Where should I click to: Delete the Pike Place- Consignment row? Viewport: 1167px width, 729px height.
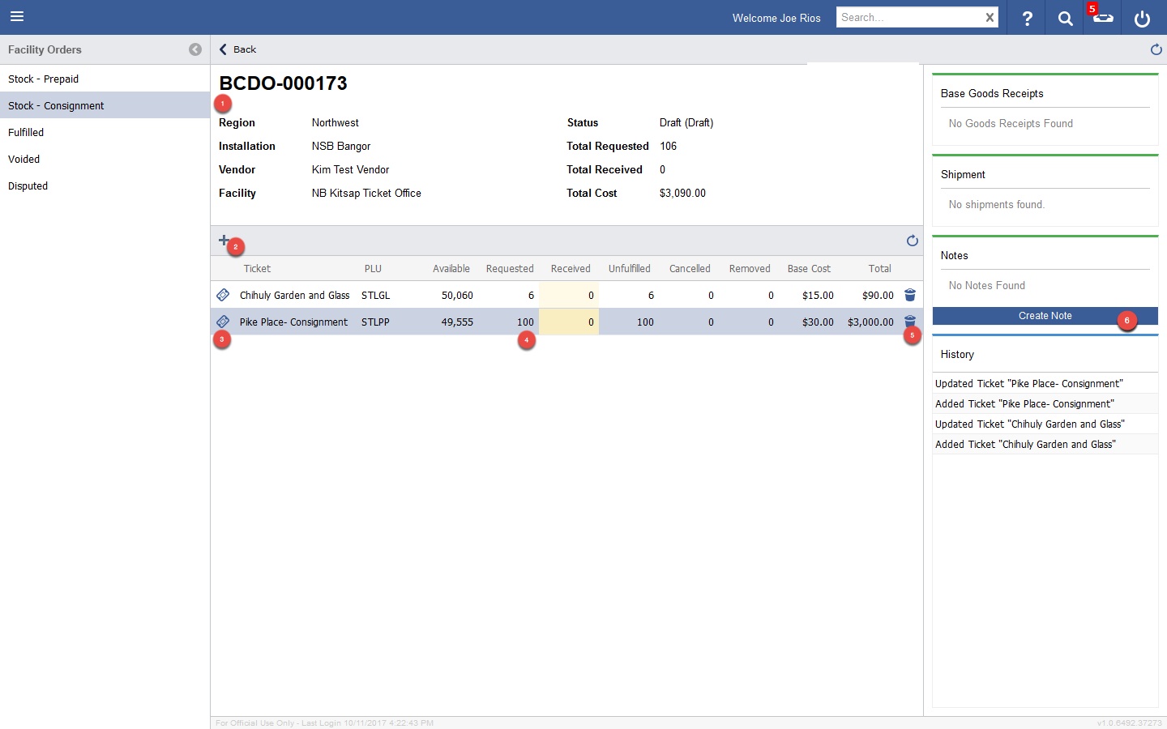[909, 322]
